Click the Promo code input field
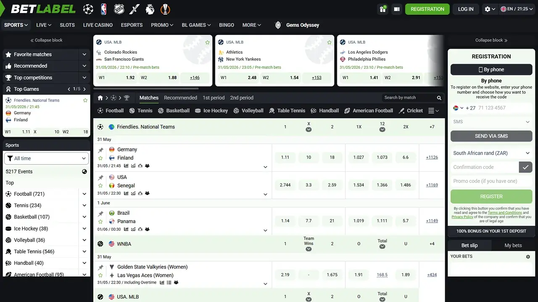The image size is (538, 302). click(x=491, y=181)
